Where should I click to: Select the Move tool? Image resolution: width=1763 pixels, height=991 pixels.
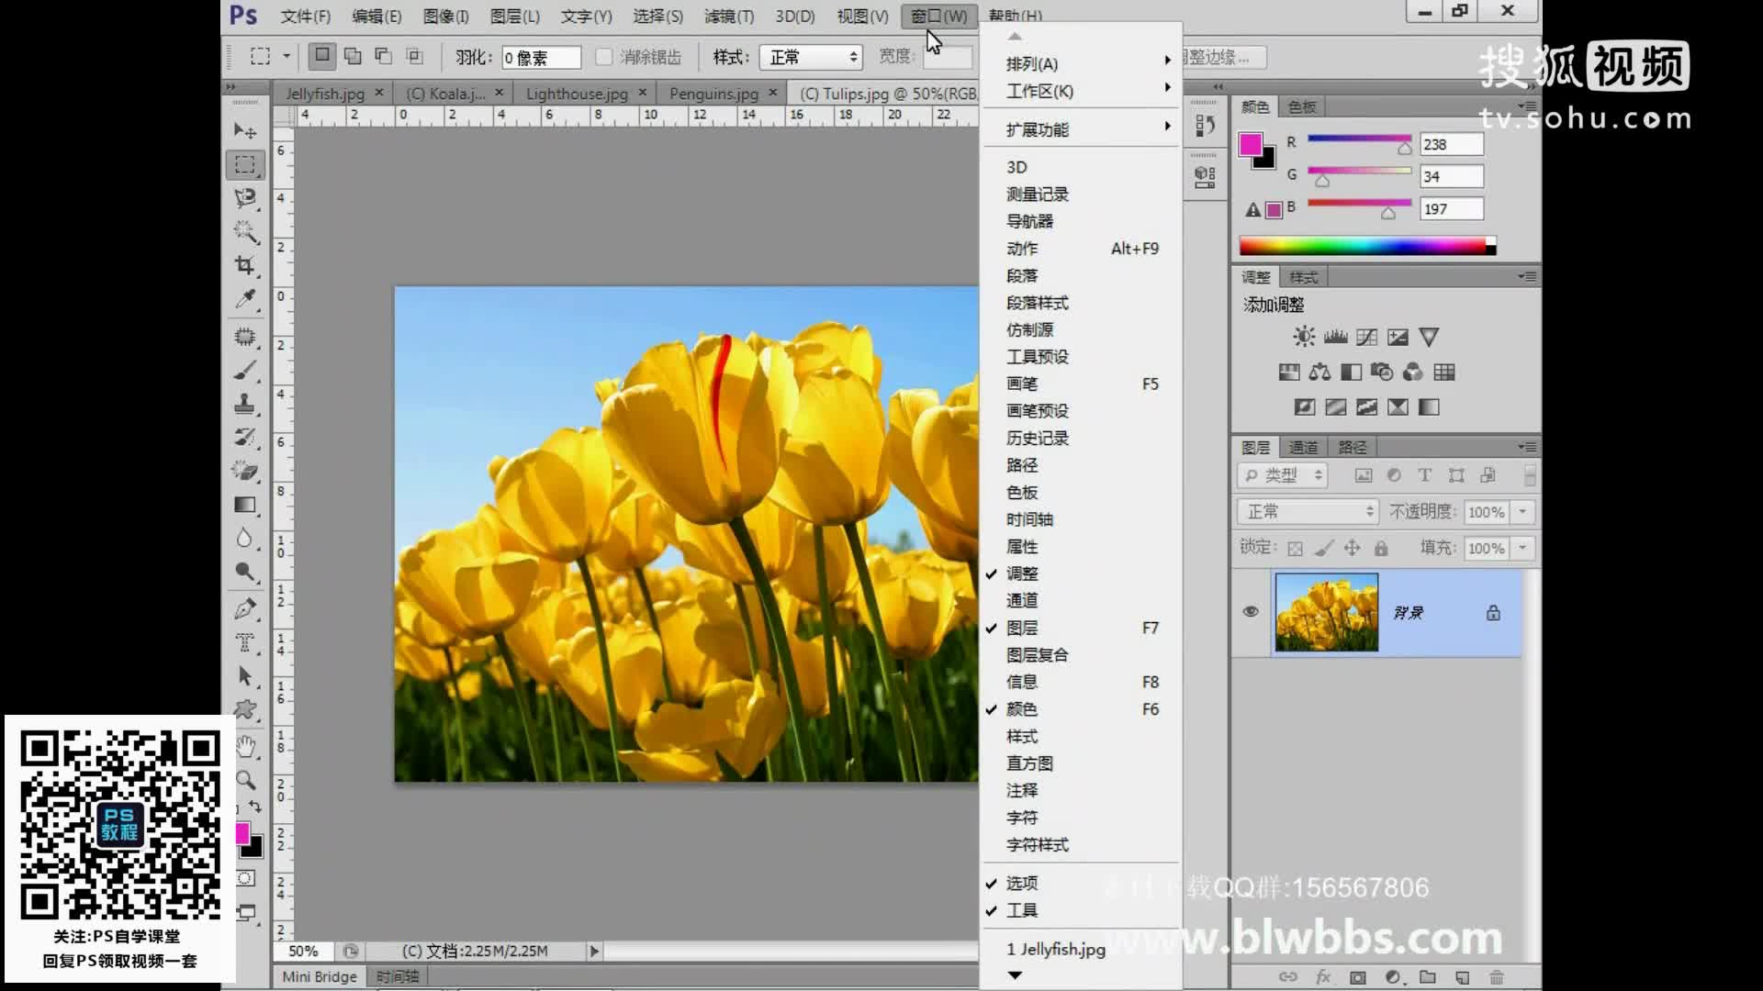click(244, 131)
